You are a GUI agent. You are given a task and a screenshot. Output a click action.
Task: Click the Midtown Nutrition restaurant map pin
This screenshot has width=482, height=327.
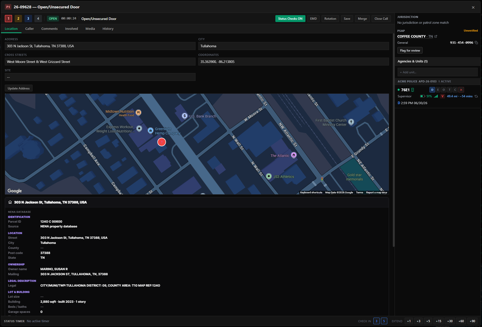[138, 112]
